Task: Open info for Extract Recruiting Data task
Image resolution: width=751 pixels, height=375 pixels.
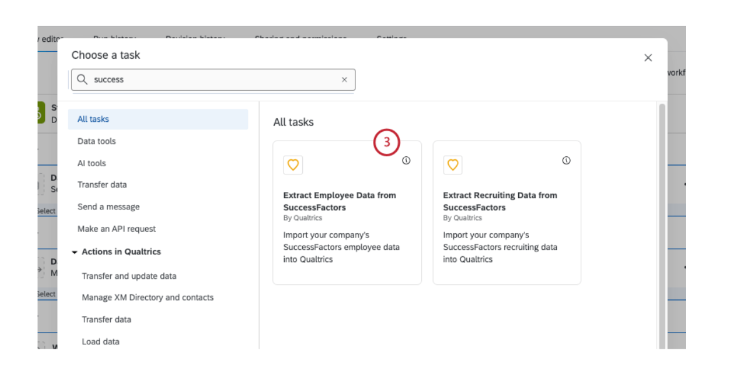Action: point(566,161)
